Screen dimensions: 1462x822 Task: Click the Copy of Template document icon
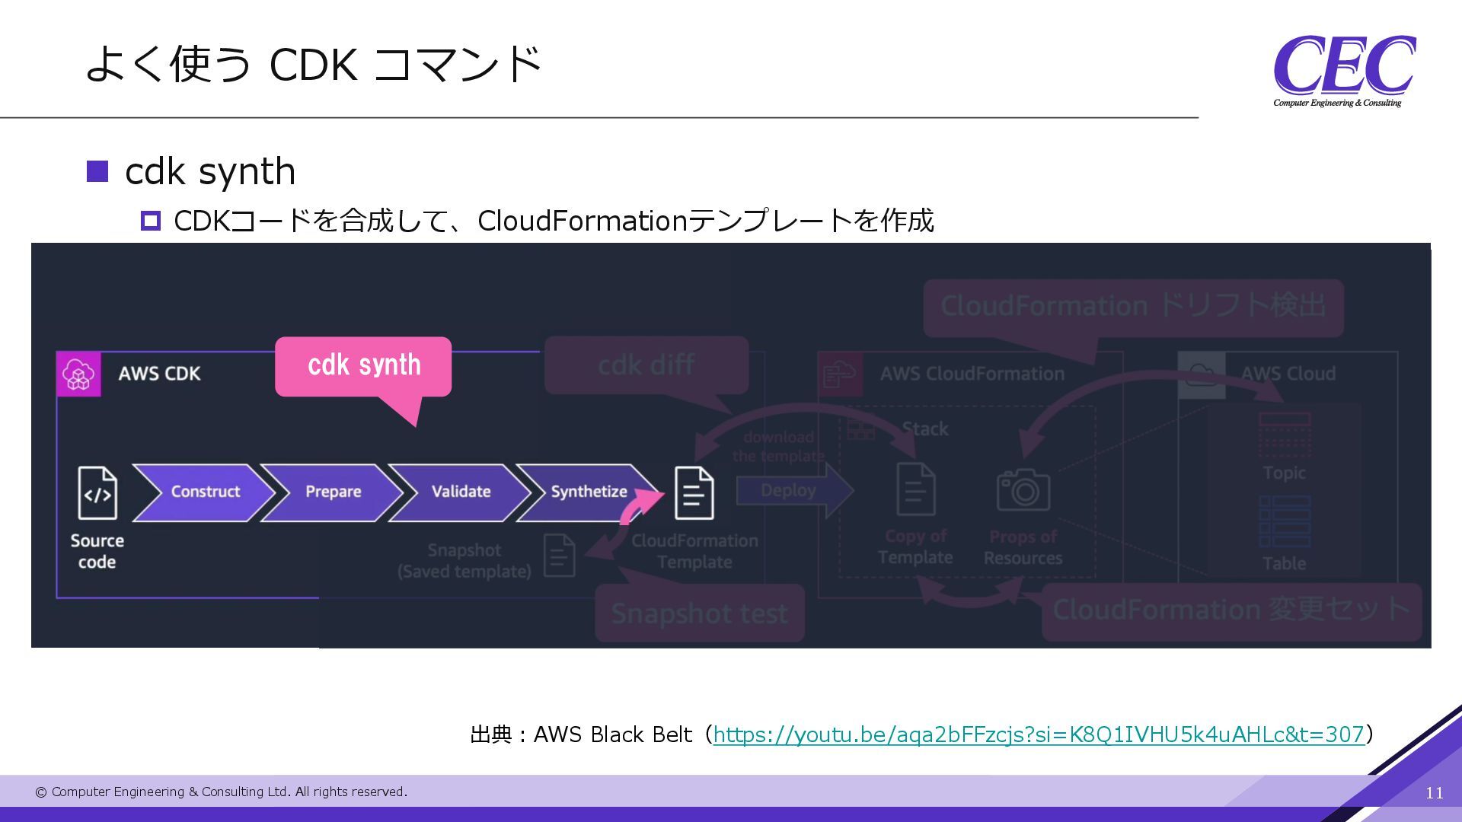[915, 489]
